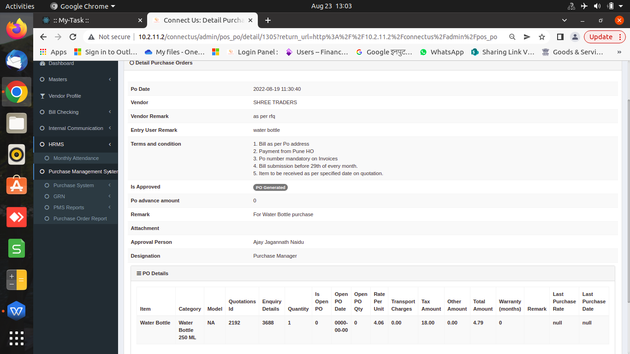Open battery status indicator

pos(611,6)
